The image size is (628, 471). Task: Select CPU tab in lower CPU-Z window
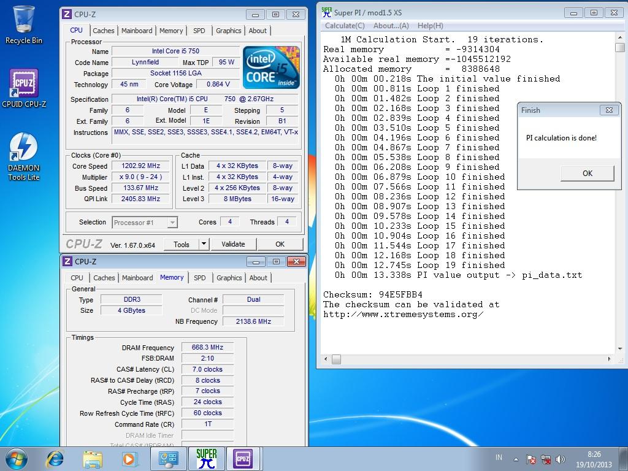point(77,278)
